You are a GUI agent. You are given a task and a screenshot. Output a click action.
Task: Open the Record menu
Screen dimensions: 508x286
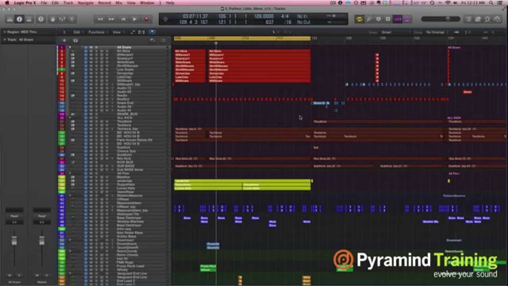(x=104, y=3)
